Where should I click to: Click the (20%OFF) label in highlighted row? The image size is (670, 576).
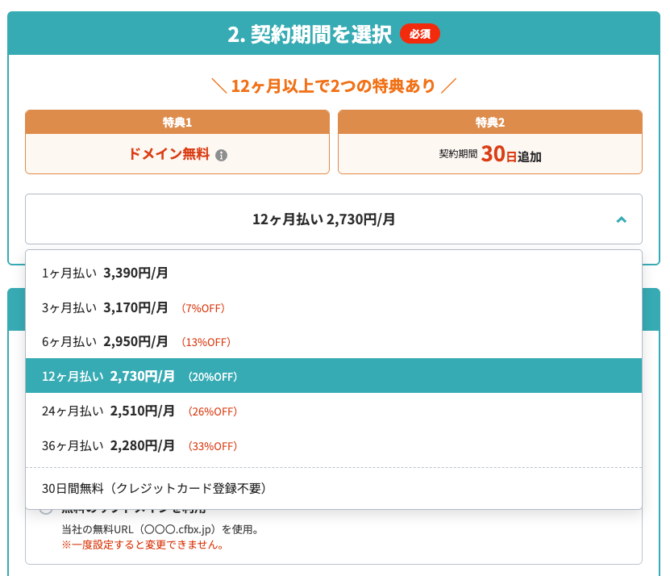click(212, 378)
